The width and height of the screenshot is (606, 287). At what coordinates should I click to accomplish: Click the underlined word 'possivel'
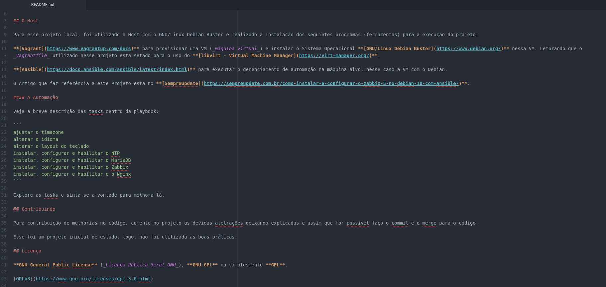click(x=358, y=223)
